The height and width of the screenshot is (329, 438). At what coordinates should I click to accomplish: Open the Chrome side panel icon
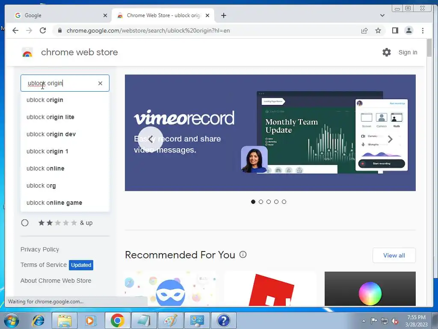395,30
